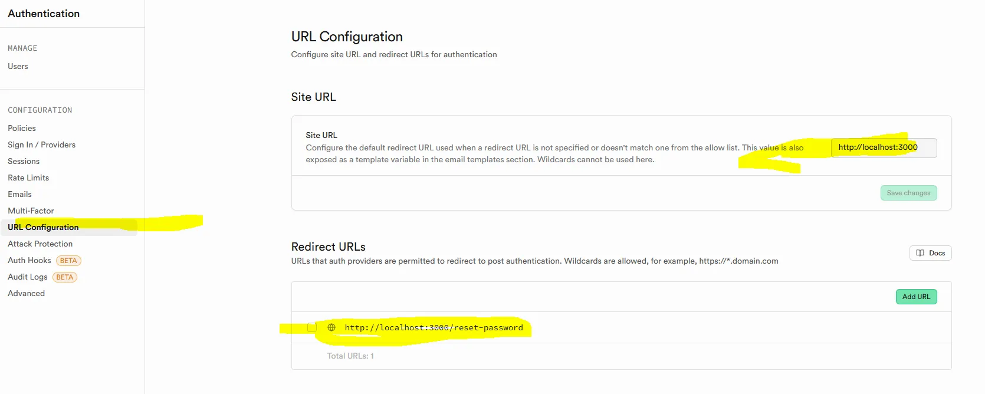Go to Policies in the sidebar
Viewport: 985px width, 394px height.
(x=22, y=128)
